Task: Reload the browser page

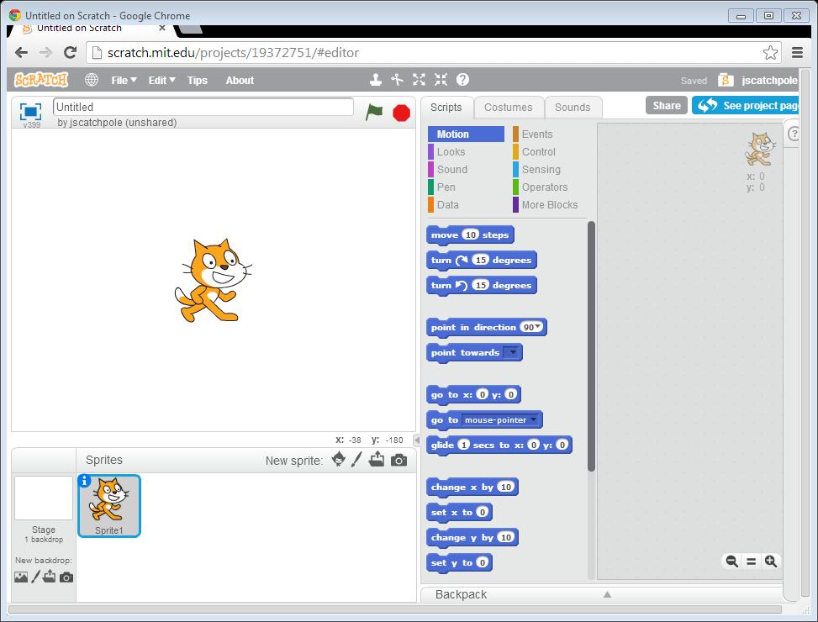Action: 70,52
